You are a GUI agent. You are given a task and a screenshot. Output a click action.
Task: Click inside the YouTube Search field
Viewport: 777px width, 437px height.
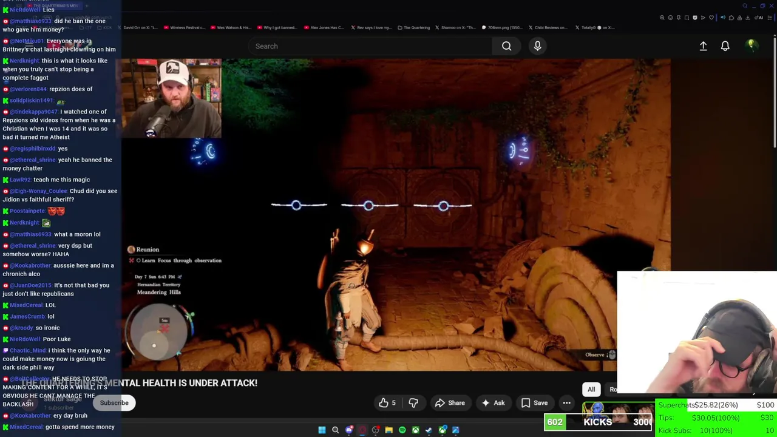pos(370,46)
